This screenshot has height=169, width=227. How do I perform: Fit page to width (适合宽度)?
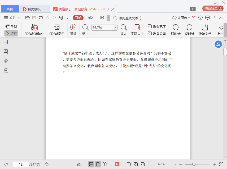tap(157, 26)
